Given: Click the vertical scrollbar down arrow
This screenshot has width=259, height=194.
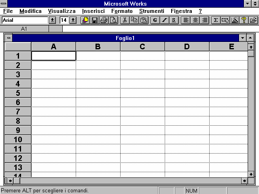Looking at the screenshot, I should 251,174.
